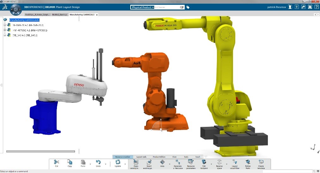Open the dropdown arrow next to Undo

pyautogui.click(x=105, y=164)
